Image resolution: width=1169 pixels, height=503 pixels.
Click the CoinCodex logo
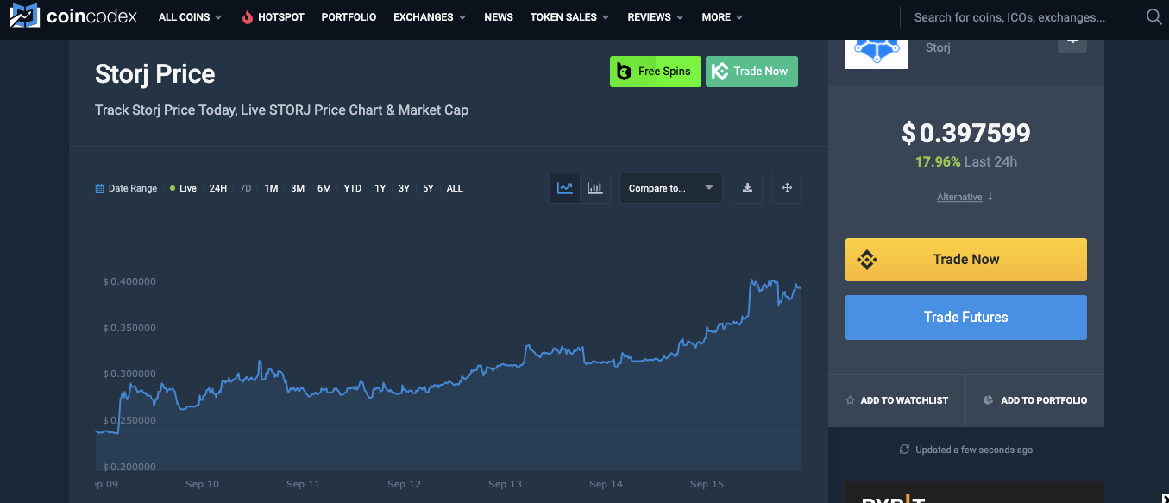point(73,16)
